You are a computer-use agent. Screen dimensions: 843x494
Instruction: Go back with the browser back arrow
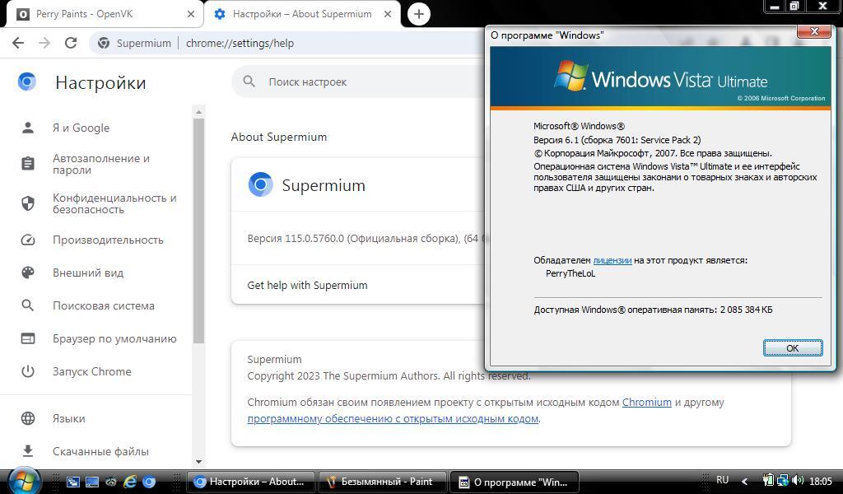tap(18, 43)
